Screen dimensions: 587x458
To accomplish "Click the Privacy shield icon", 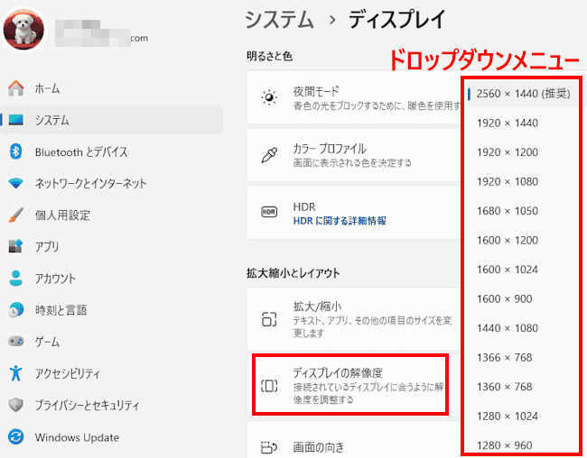I will [15, 405].
